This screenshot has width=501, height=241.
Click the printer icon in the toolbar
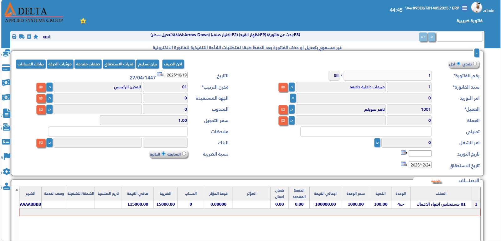[14, 37]
